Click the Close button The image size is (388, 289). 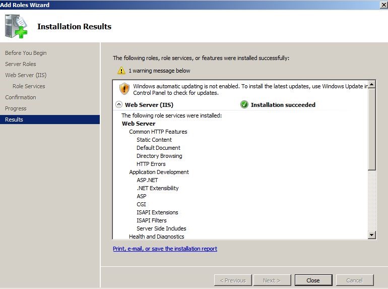(x=313, y=280)
